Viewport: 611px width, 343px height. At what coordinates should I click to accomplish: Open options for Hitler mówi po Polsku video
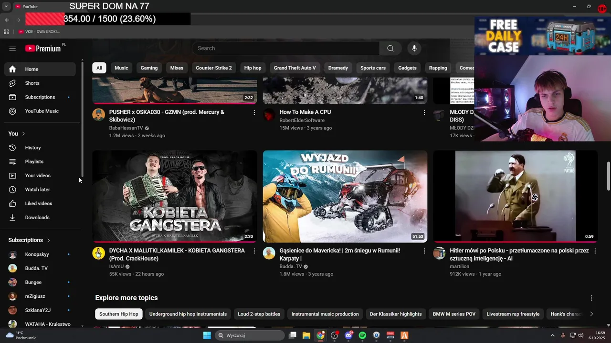[x=595, y=251]
